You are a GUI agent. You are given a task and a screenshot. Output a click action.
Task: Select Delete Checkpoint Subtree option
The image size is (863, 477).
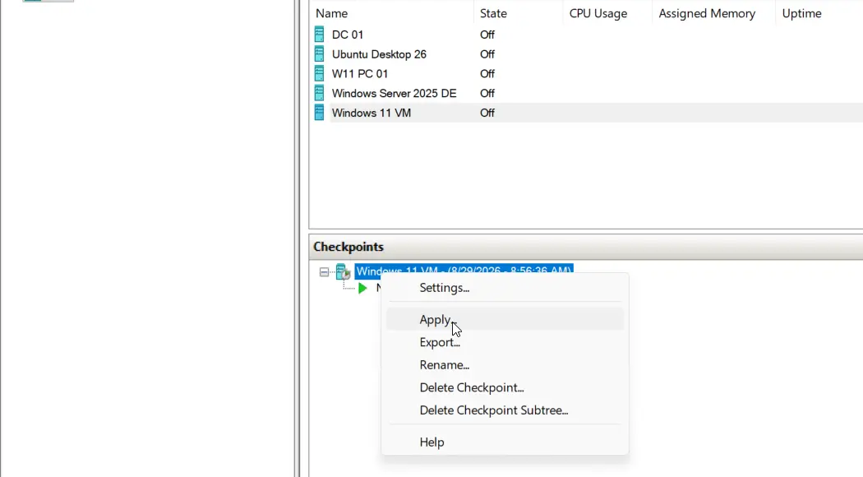pyautogui.click(x=505, y=410)
